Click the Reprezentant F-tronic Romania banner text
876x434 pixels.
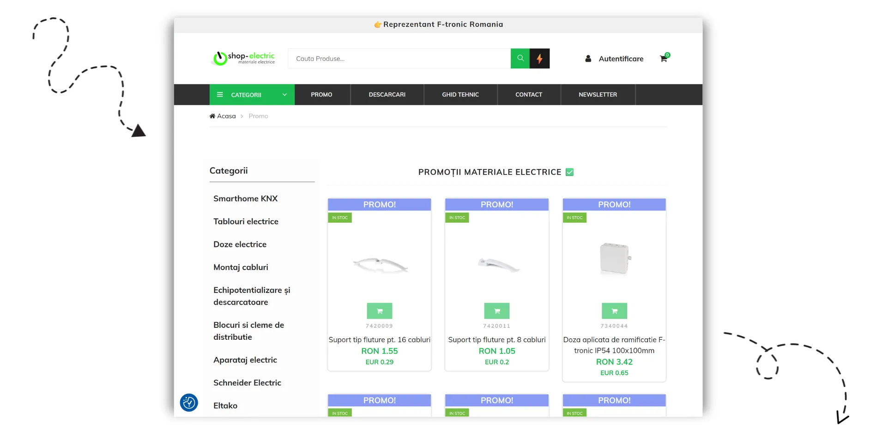pos(443,24)
